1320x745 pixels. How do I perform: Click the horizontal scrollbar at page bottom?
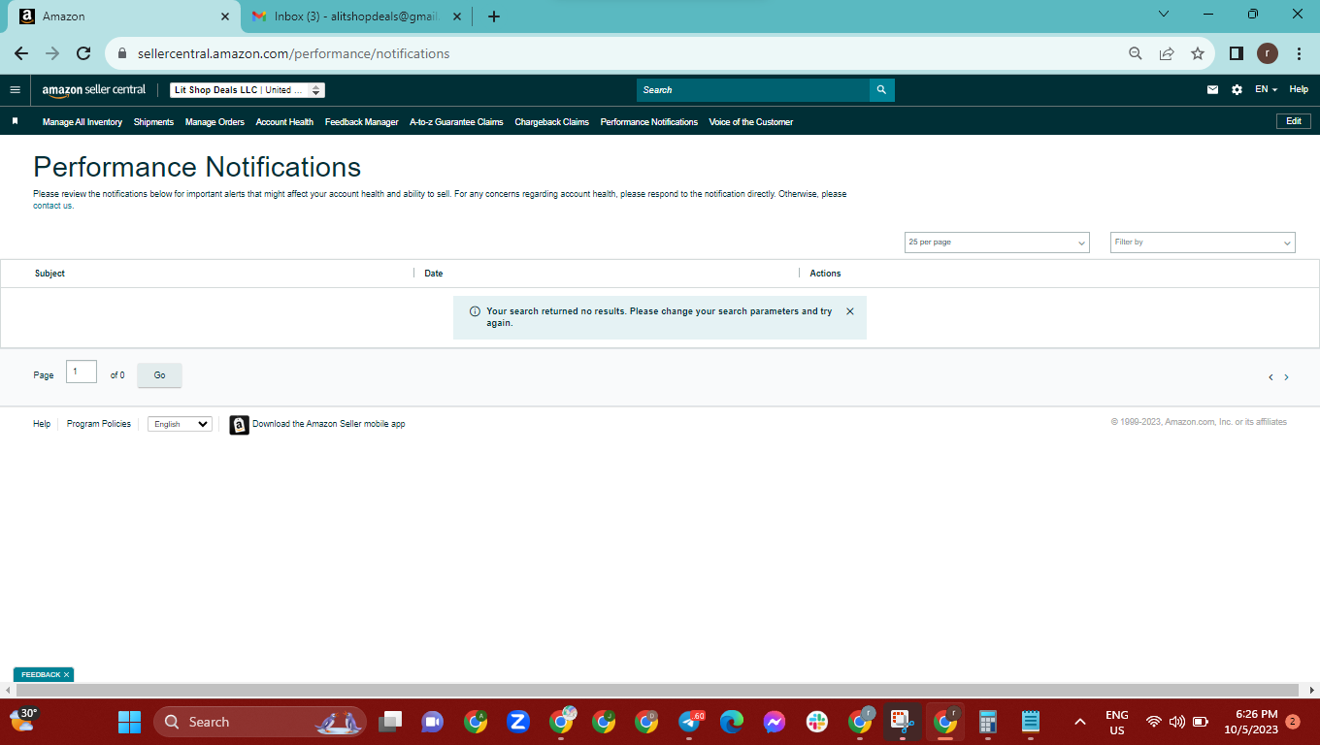[659, 690]
